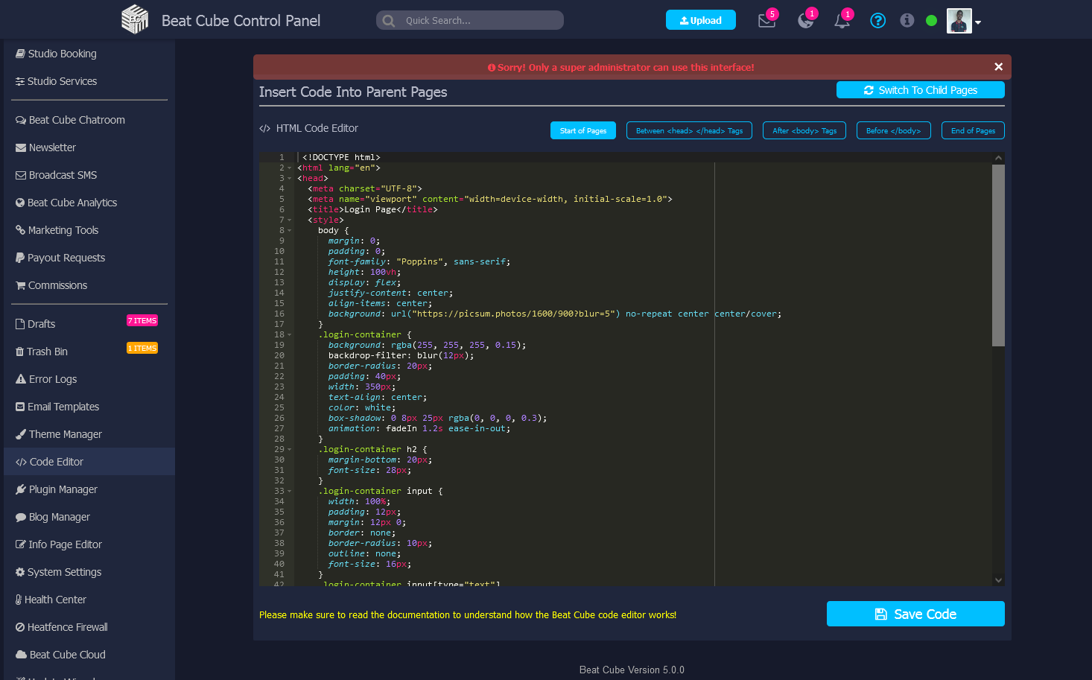Viewport: 1092px width, 680px height.
Task: Click the Heatfence Firewall blocked-circle icon
Action: [20, 626]
